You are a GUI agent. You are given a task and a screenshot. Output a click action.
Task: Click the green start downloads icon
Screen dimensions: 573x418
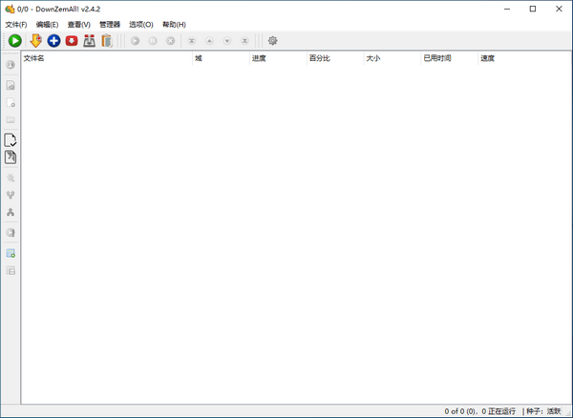click(15, 41)
